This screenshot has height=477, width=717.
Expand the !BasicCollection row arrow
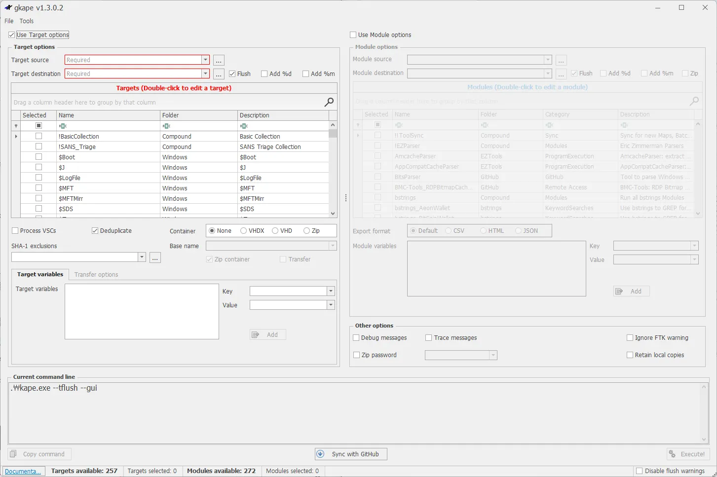tap(16, 137)
